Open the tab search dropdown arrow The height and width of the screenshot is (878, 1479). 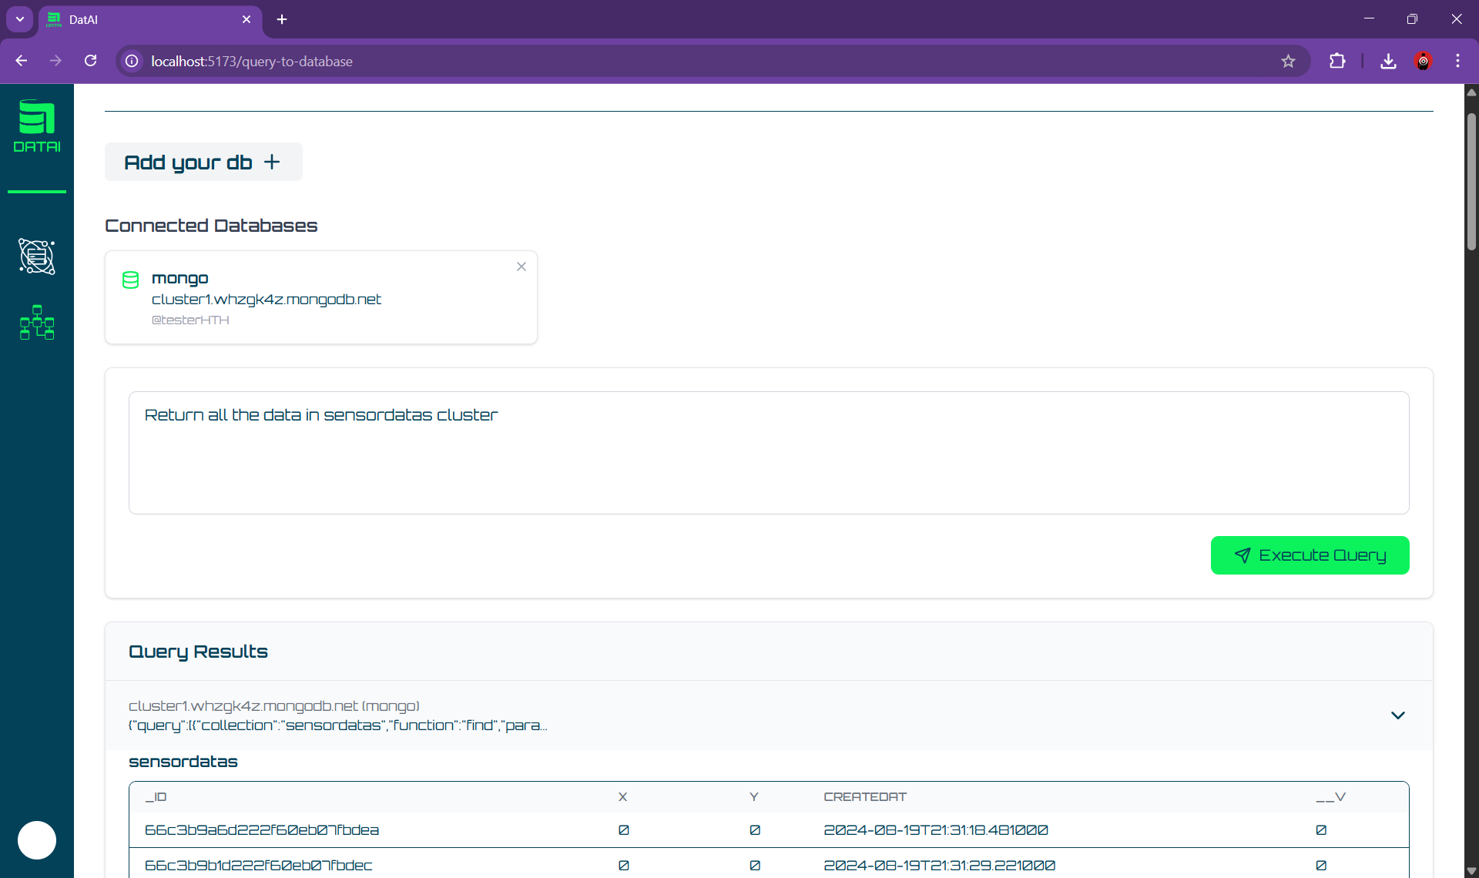tap(20, 19)
